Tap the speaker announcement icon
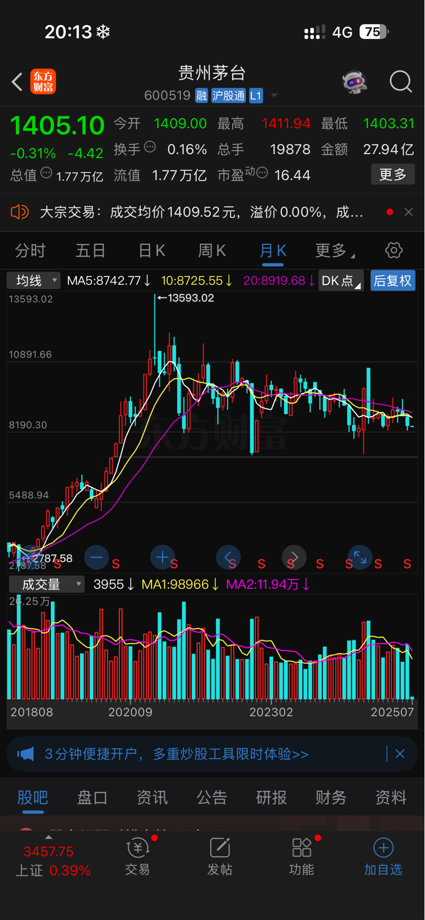425x920 pixels. coord(20,212)
